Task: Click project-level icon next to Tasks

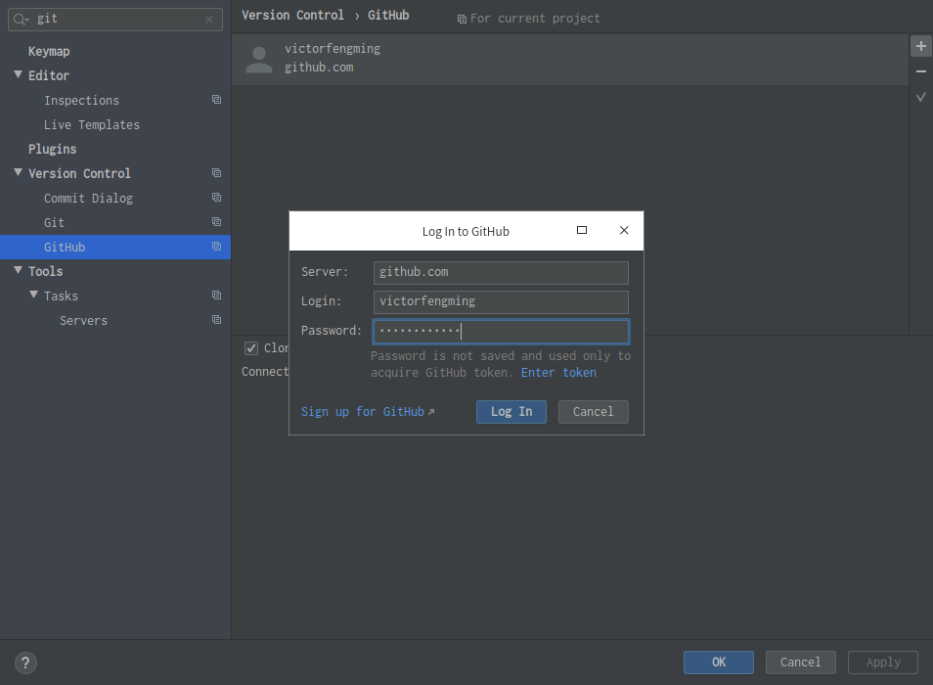Action: (x=216, y=296)
